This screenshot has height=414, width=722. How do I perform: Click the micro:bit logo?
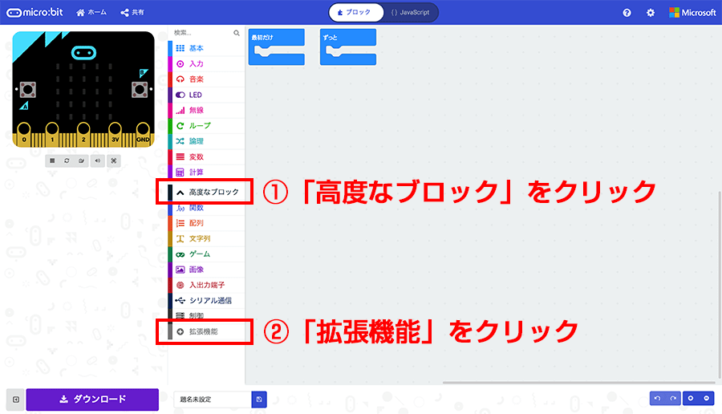[x=34, y=12]
